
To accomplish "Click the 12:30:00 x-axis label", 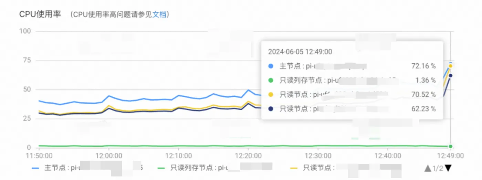I will point(318,156).
